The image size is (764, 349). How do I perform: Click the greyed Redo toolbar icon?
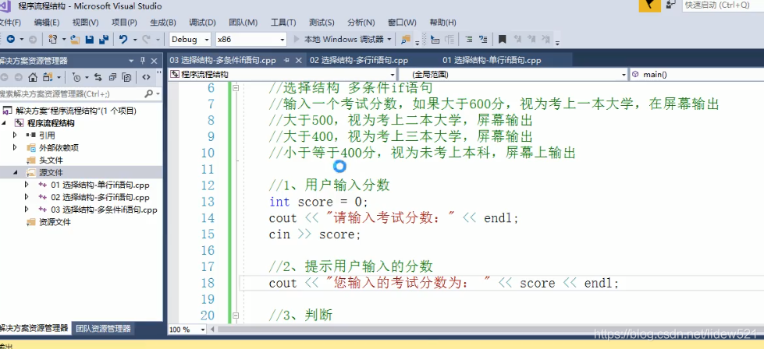point(147,40)
